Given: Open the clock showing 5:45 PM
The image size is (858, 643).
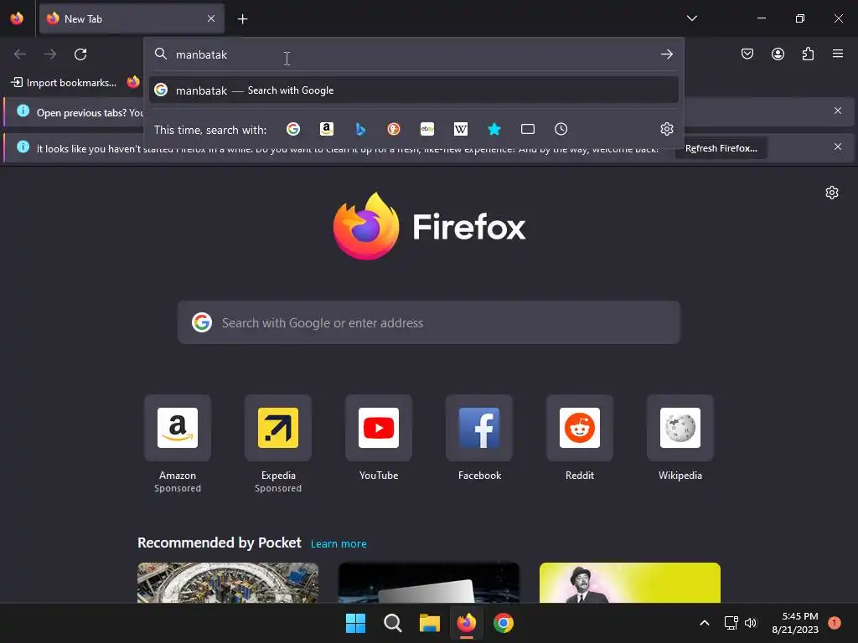Looking at the screenshot, I should click(795, 623).
